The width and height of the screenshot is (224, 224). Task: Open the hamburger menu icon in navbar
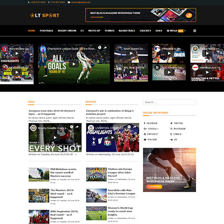[194, 31]
